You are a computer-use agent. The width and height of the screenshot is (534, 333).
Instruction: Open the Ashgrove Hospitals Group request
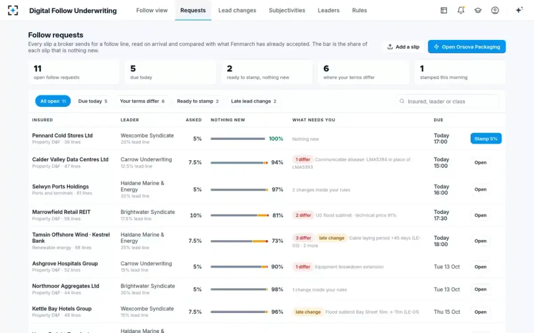click(480, 267)
